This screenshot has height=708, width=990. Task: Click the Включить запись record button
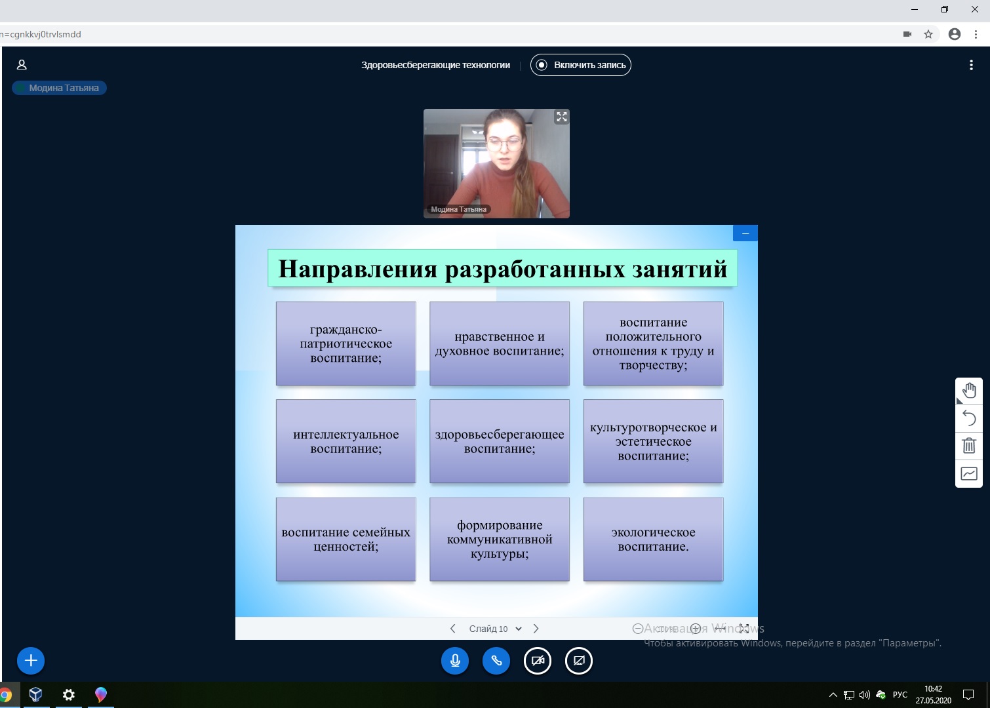(581, 65)
